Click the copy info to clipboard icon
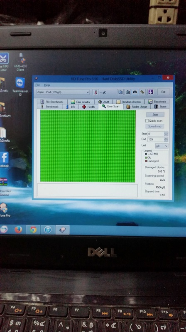 (x=120, y=92)
